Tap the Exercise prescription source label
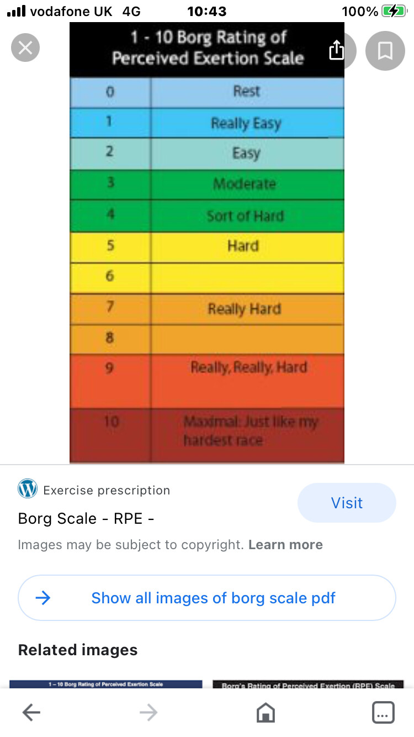This screenshot has width=414, height=737. click(x=107, y=490)
